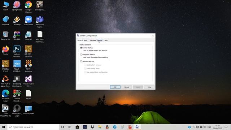Open the Notepad desktop shortcut
231x130 pixels.
pos(29,35)
